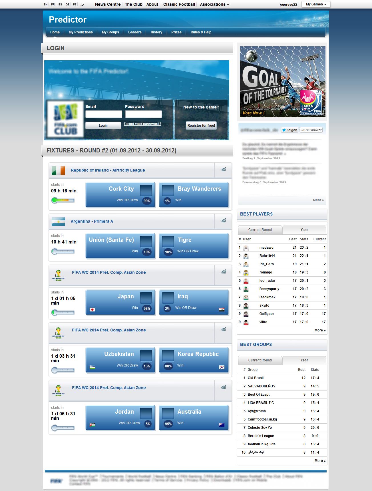Expand the Associations menu
The image size is (372, 491).
point(214,4)
